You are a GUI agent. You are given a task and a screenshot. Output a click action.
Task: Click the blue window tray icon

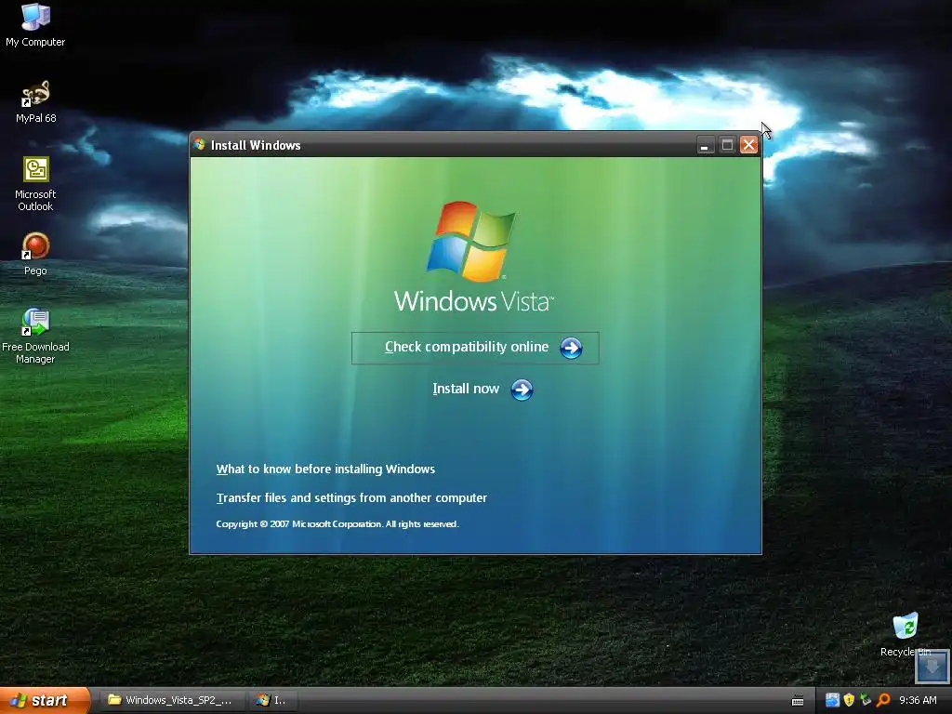pyautogui.click(x=832, y=700)
